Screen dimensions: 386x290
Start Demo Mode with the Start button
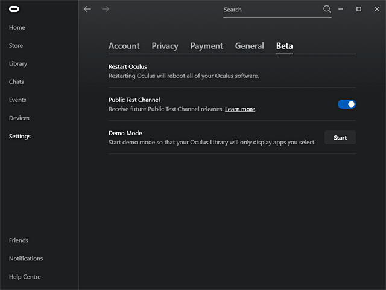pyautogui.click(x=340, y=138)
